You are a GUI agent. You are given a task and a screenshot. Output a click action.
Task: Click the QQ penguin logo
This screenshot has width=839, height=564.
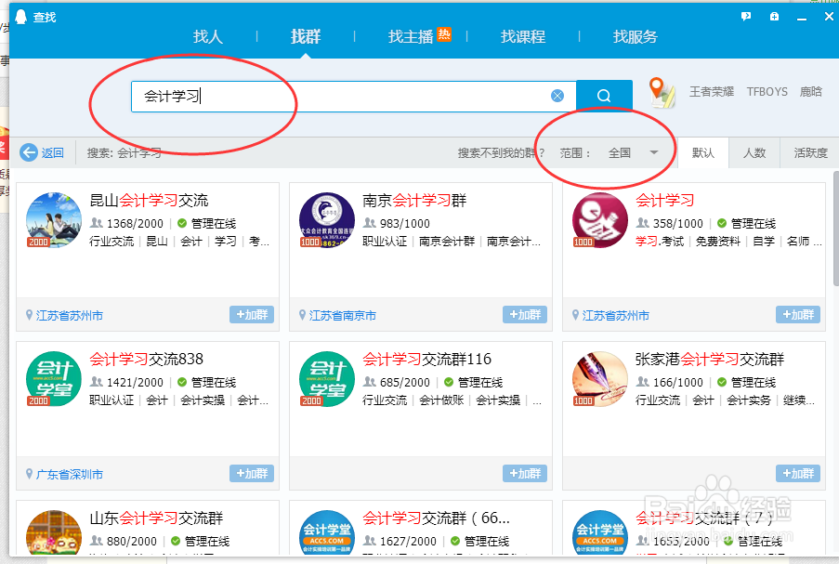[x=20, y=17]
